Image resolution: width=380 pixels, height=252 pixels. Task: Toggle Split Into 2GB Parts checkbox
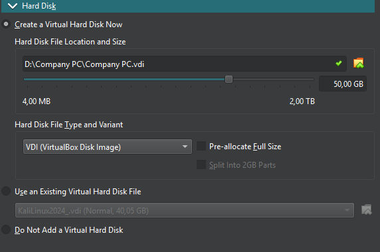point(201,164)
